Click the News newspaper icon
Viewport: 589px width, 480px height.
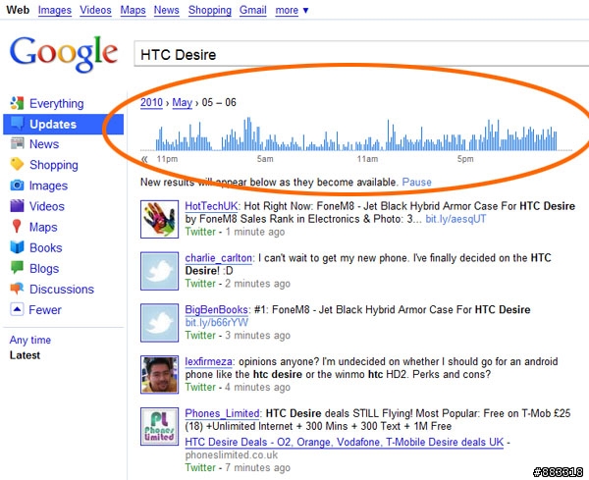point(17,144)
